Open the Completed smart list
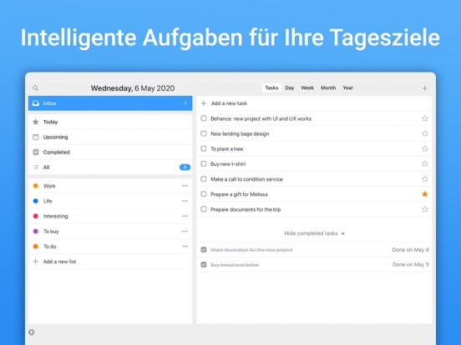 [110, 152]
